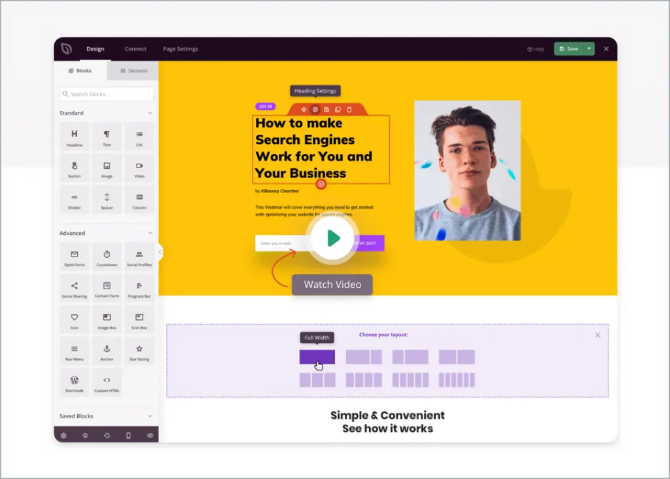Insert the Social Profiles block
Screen dimensions: 670x479
point(139,257)
